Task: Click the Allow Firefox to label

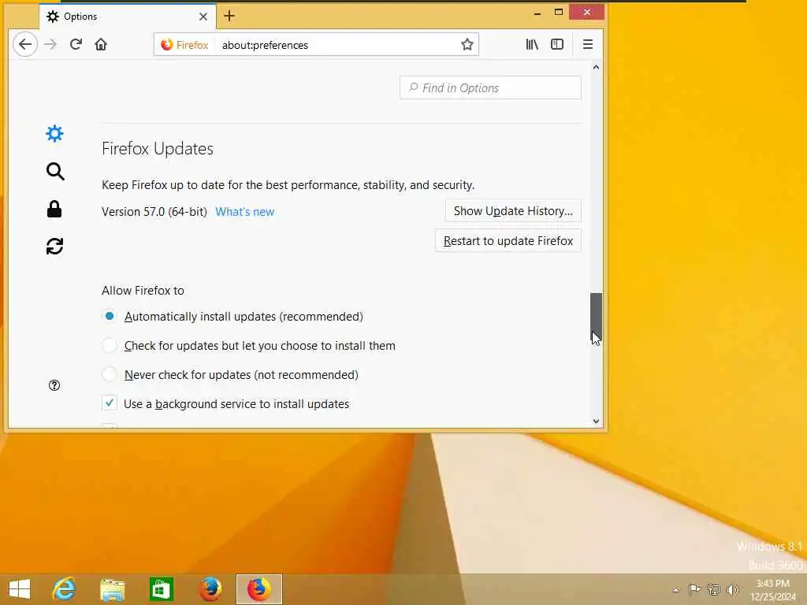Action: pos(143,291)
